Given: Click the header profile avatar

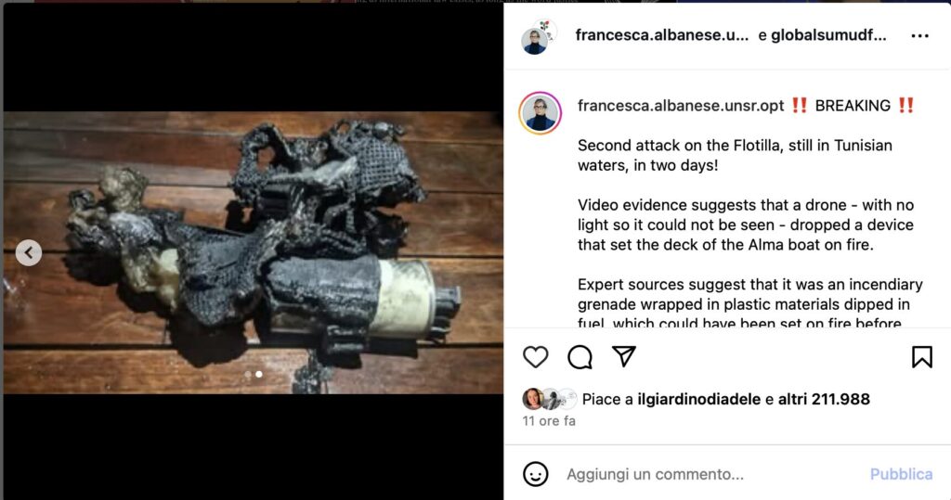Looking at the screenshot, I should pyautogui.click(x=536, y=38).
